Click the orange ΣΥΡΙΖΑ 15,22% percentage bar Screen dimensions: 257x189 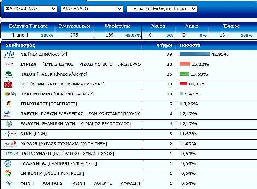tap(185, 64)
